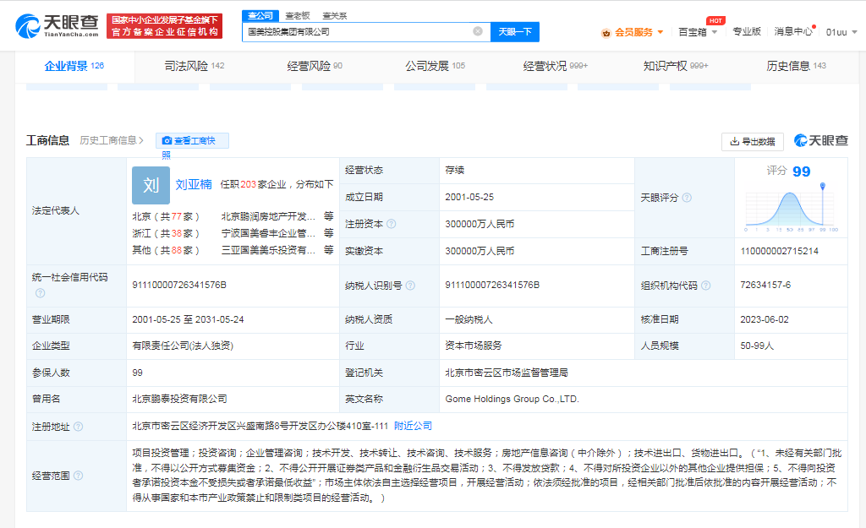Click help icon beside 纳税人识别号

(x=410, y=286)
